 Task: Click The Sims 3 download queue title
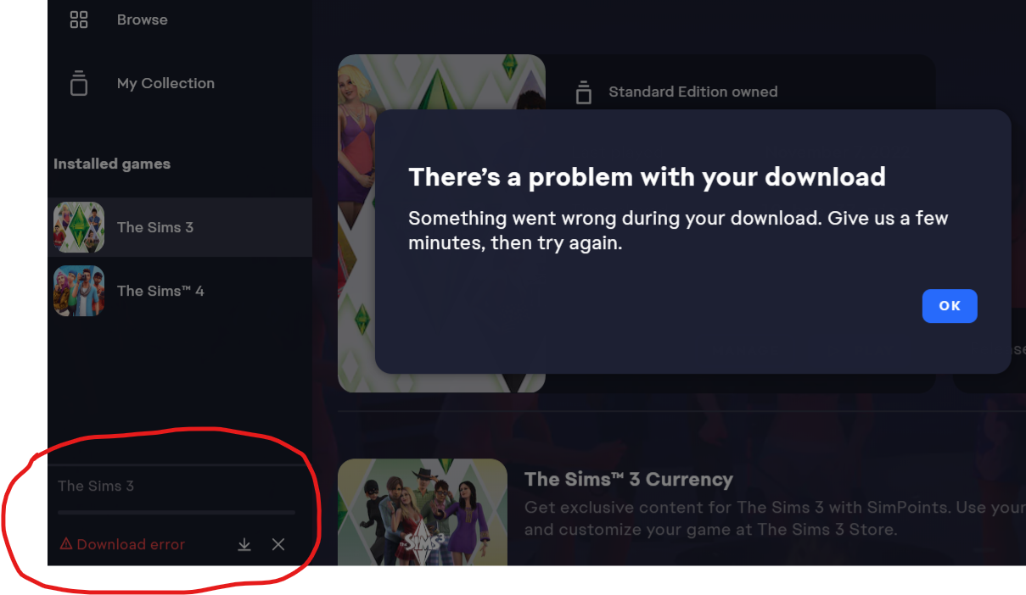(x=96, y=486)
